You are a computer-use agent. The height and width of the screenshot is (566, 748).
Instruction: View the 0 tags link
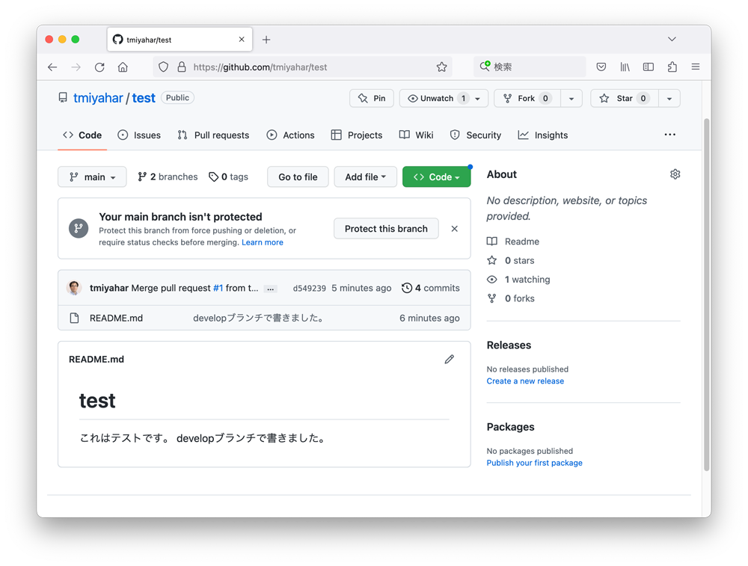pyautogui.click(x=228, y=177)
